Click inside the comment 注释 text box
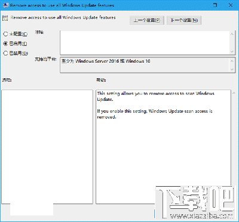 (145, 42)
